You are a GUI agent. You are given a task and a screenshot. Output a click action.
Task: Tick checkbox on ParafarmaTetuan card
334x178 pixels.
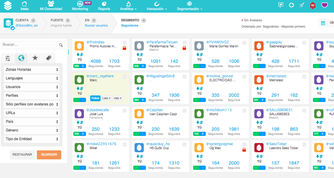point(184,43)
